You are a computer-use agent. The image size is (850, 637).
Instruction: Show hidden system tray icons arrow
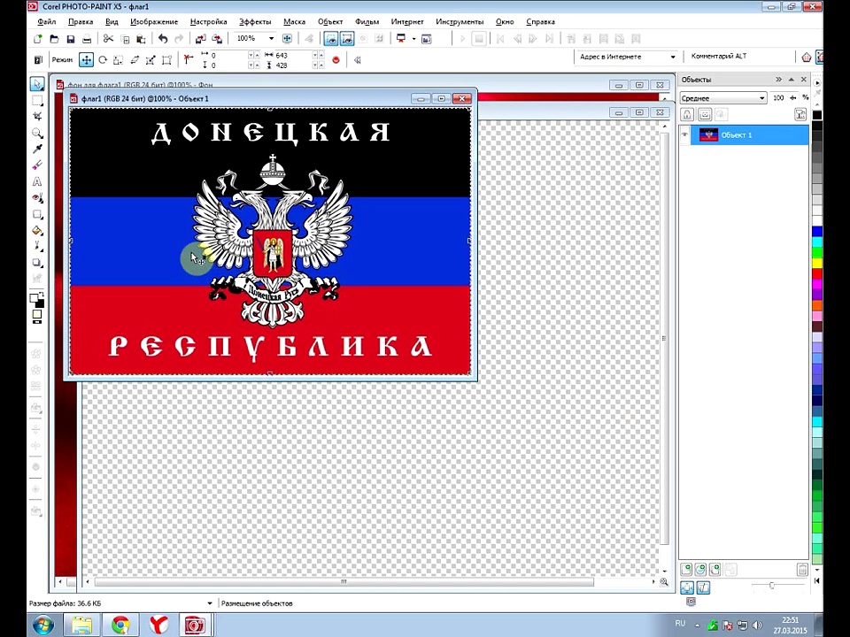point(697,625)
